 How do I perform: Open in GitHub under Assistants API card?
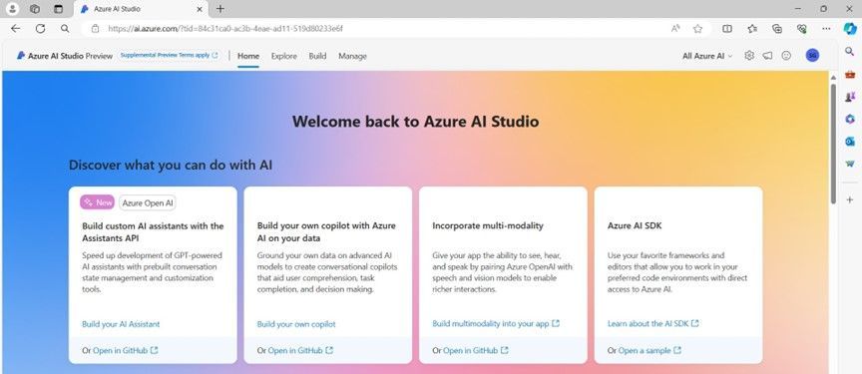[x=126, y=350]
